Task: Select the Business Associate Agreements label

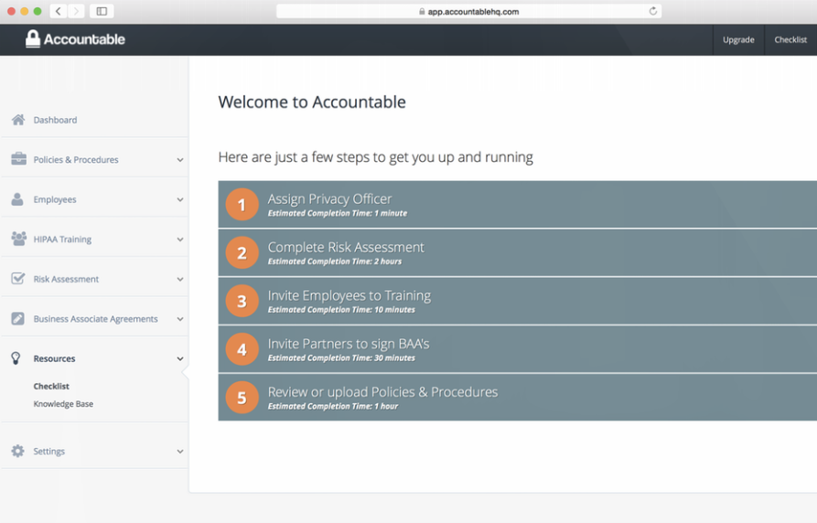Action: (x=95, y=319)
